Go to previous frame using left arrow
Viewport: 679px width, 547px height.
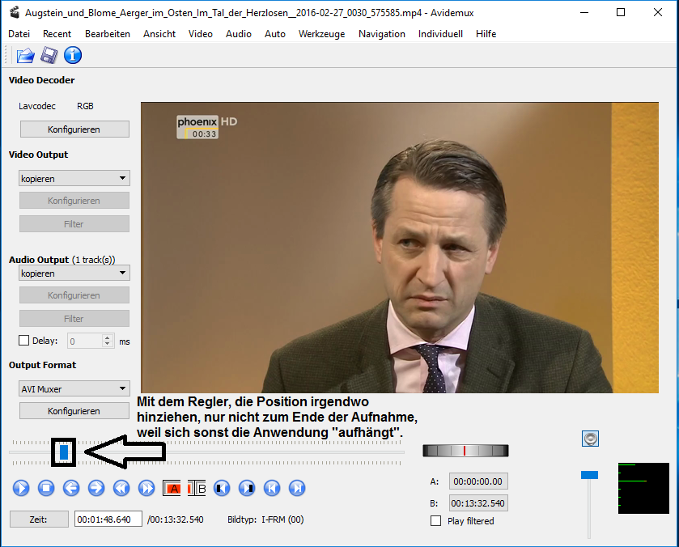(71, 488)
